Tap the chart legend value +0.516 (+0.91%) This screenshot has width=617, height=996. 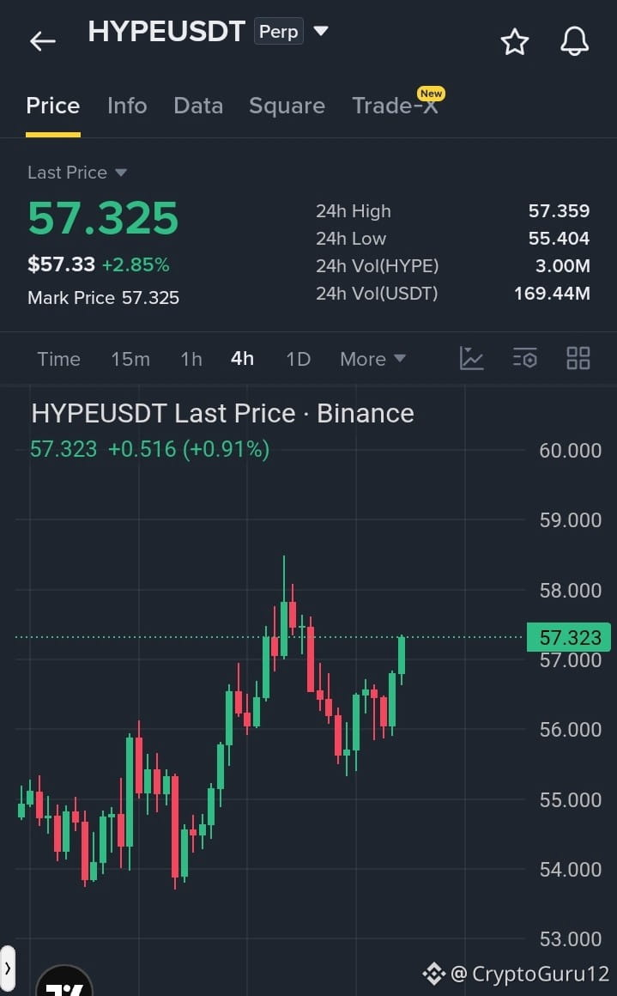(189, 449)
